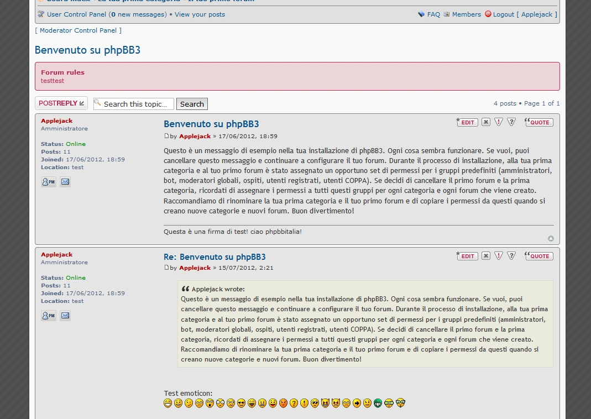Image resolution: width=591 pixels, height=419 pixels.
Task: Open reply title 'Re: Benvenuto su phpBB3'
Action: coord(215,257)
